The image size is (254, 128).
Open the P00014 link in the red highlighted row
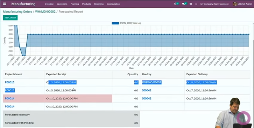[x=9, y=98]
